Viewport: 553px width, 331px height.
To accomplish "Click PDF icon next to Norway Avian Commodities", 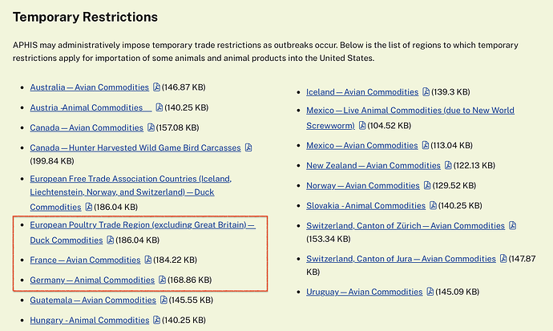I will tap(427, 185).
